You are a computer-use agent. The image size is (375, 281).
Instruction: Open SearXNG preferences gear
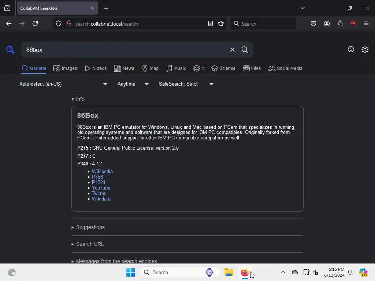(365, 49)
